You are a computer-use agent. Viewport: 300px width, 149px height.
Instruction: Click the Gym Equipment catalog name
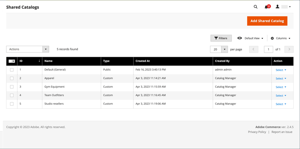(54, 87)
